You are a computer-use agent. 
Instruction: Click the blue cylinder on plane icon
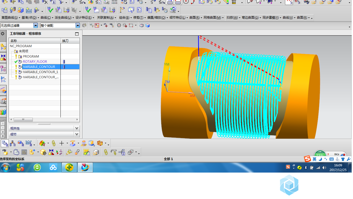(84, 143)
